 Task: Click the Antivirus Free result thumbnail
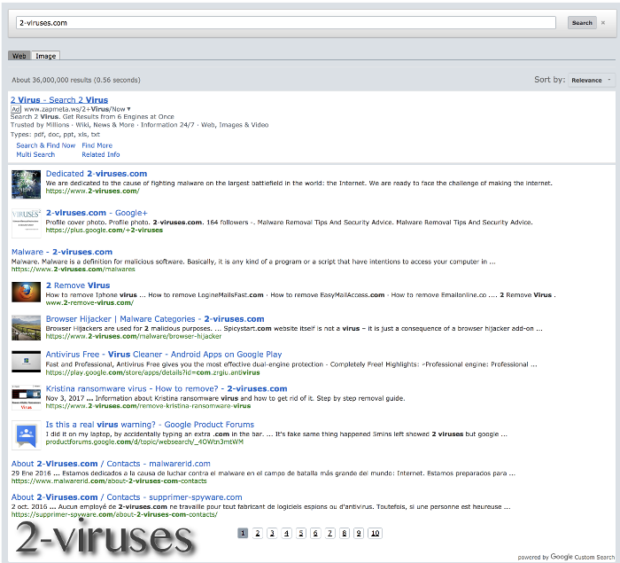pyautogui.click(x=26, y=361)
